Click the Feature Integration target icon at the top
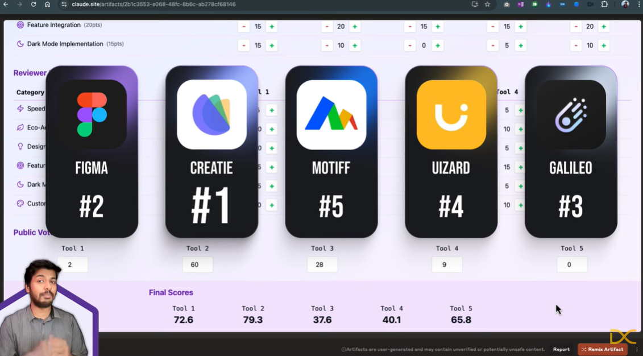The width and height of the screenshot is (643, 356). [x=20, y=25]
